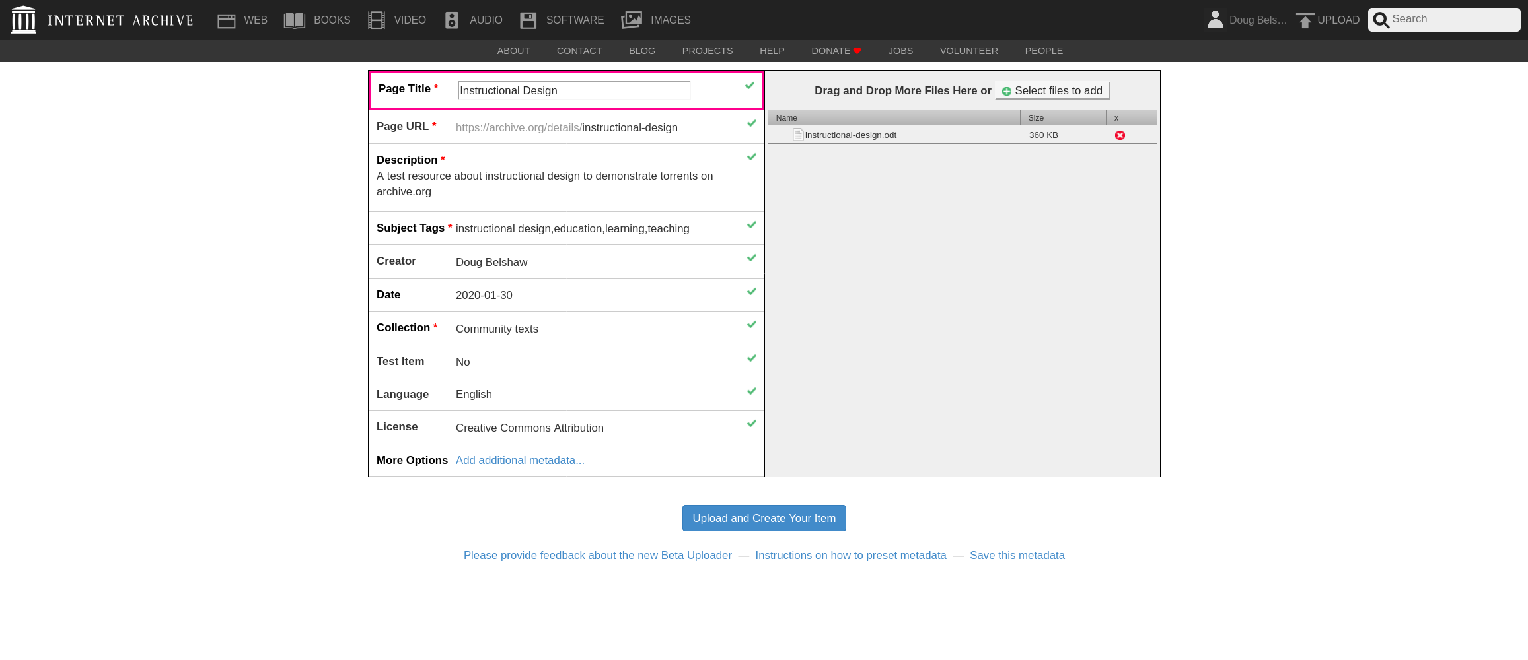
Task: Toggle the Test Item value No
Action: point(462,362)
